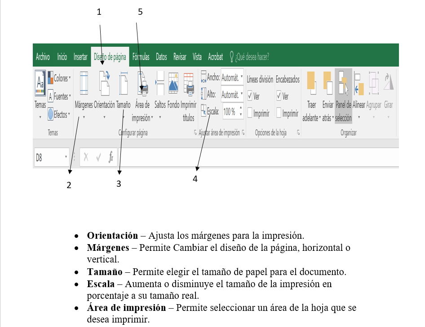Click the Encabezados label
The image size is (425, 327).
288,79
